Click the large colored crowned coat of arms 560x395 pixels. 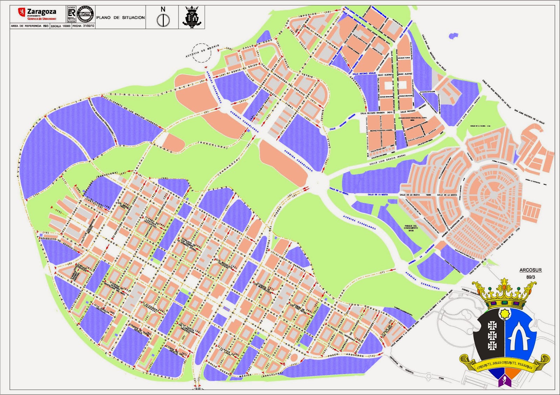tap(504, 332)
